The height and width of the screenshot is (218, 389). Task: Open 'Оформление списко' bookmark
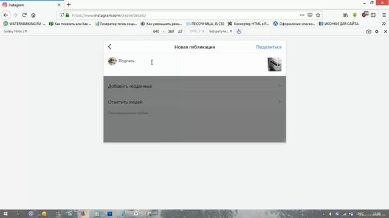294,24
